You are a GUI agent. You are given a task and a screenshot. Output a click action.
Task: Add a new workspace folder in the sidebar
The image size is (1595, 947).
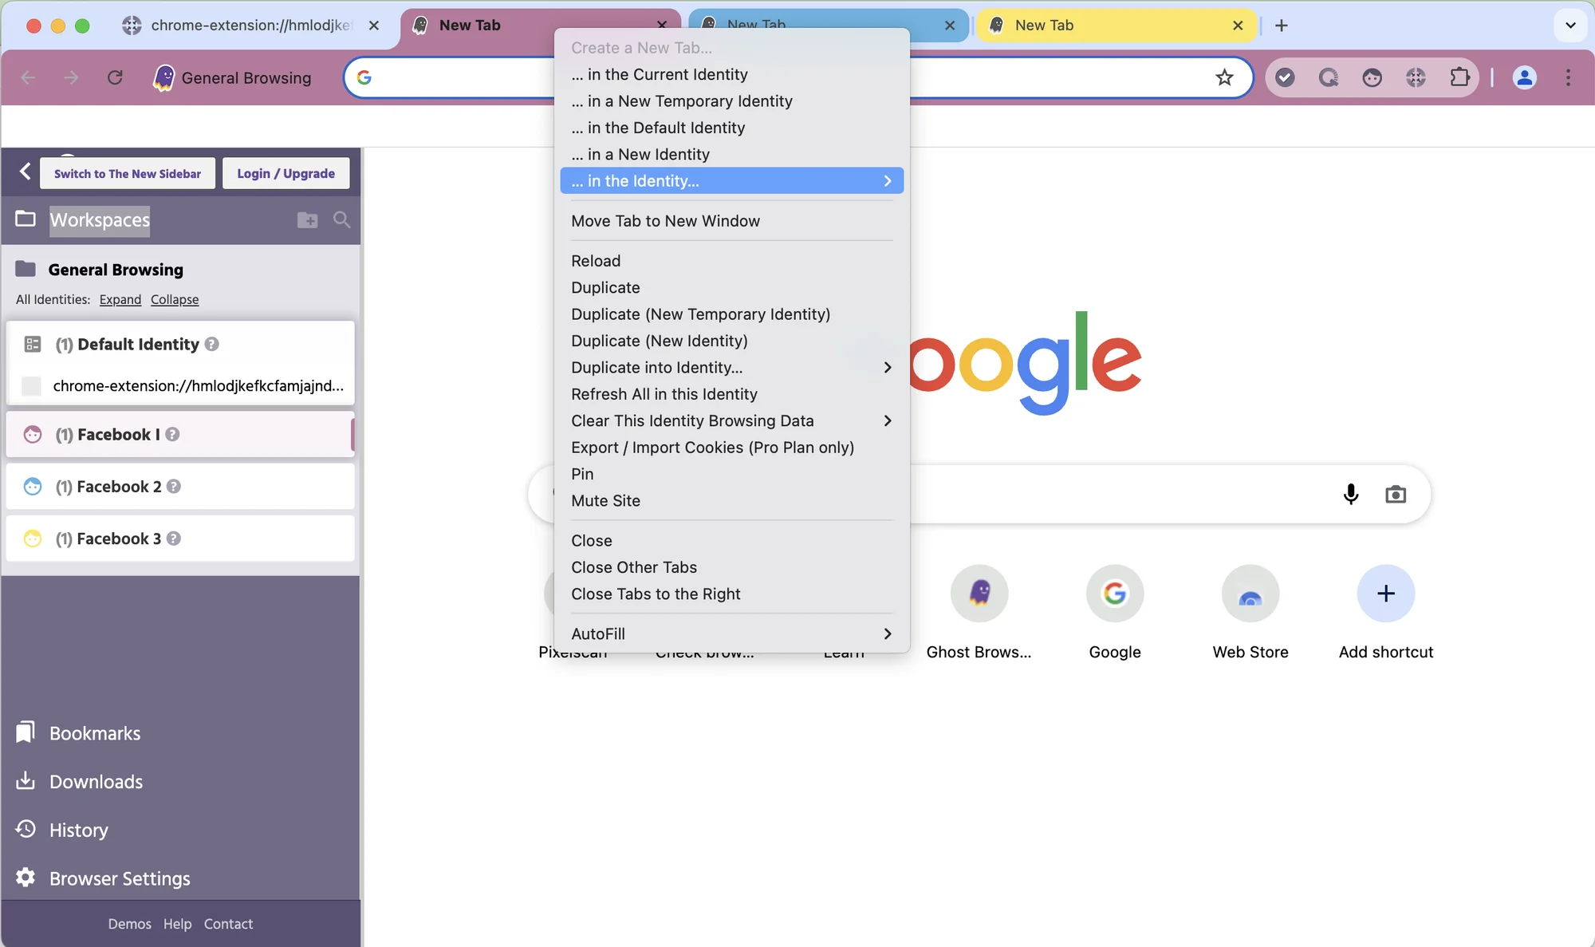pos(307,219)
